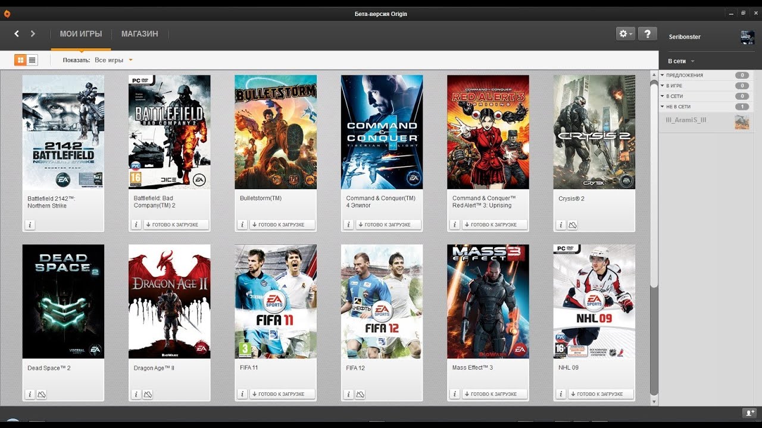Screen dimensions: 762x428
Task: Collapse the В СЕТИ friends section
Action: (x=705, y=96)
